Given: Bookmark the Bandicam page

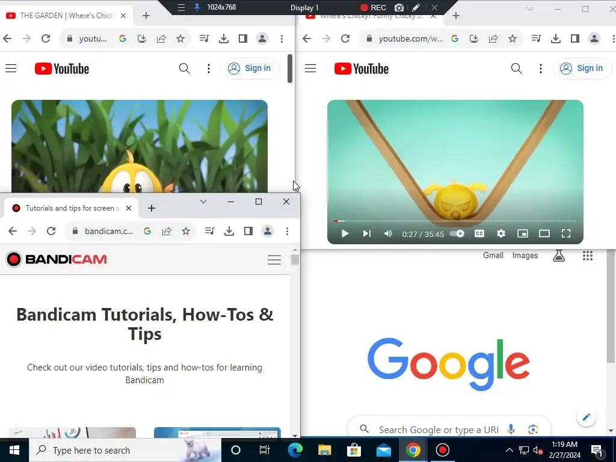Looking at the screenshot, I should tap(186, 231).
